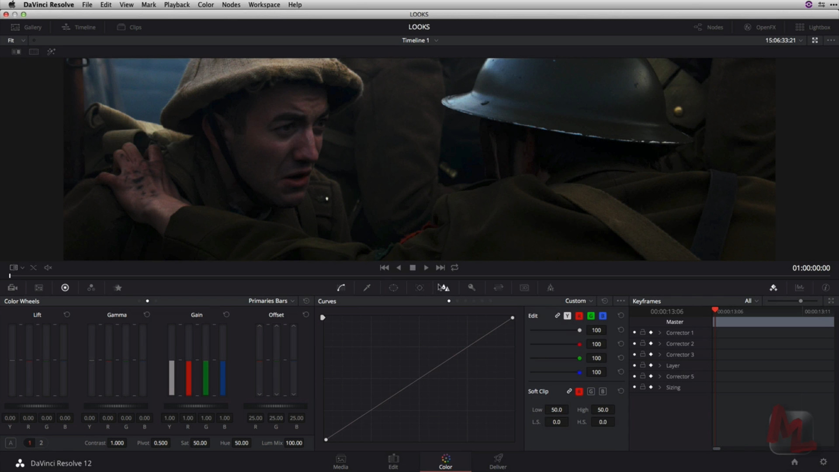Toggle image wipe icon
Screen dimensions: 839x472
click(16, 52)
